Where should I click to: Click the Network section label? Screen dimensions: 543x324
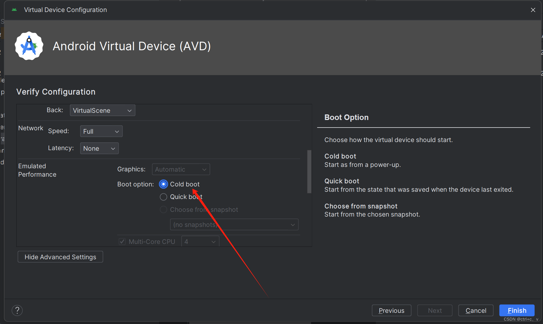coord(31,128)
